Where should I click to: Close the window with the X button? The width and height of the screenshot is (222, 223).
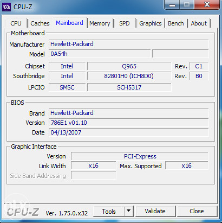(x=207, y=5)
